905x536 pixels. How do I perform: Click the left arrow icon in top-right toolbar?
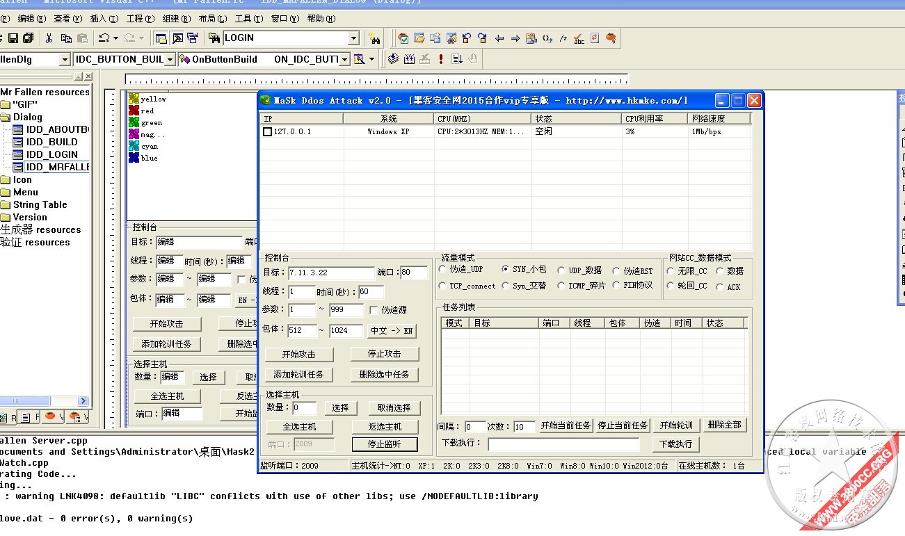pos(499,38)
